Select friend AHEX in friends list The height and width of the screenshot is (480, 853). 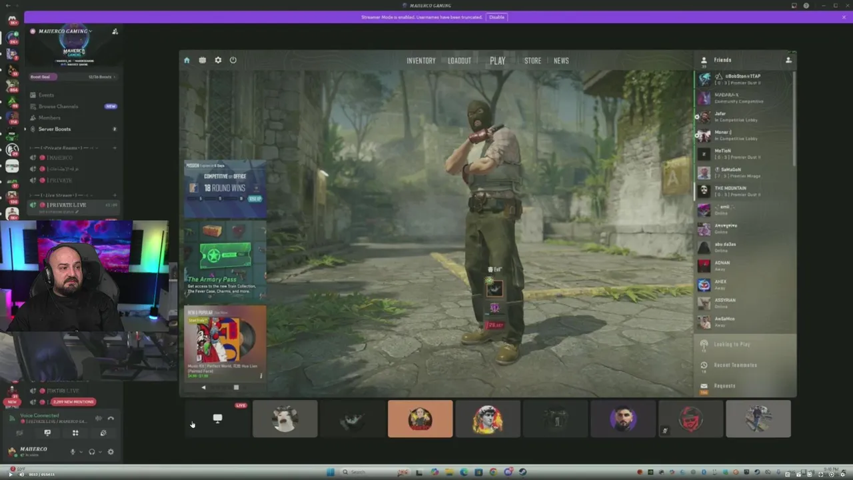point(744,285)
